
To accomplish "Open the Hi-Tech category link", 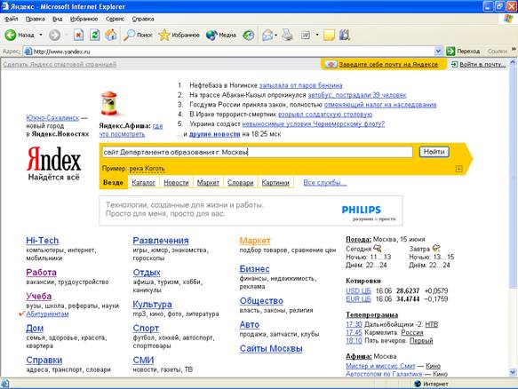I will 43,241.
